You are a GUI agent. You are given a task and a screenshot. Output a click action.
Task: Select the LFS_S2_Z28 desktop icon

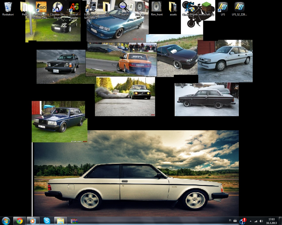click(239, 9)
